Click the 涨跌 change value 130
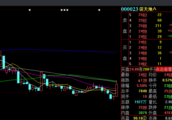172x120 pixels. (143, 80)
